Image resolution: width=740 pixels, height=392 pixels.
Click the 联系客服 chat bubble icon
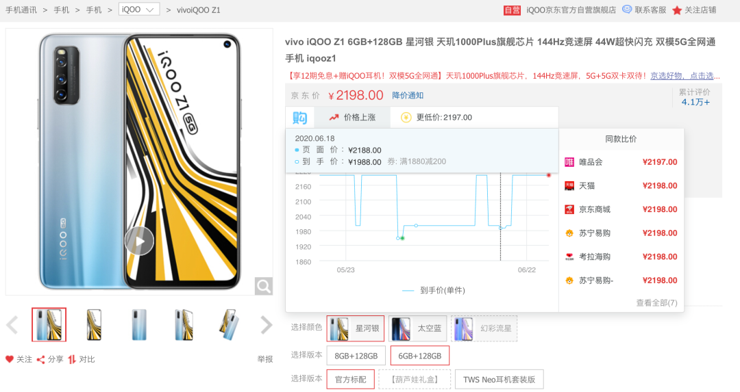pos(627,10)
